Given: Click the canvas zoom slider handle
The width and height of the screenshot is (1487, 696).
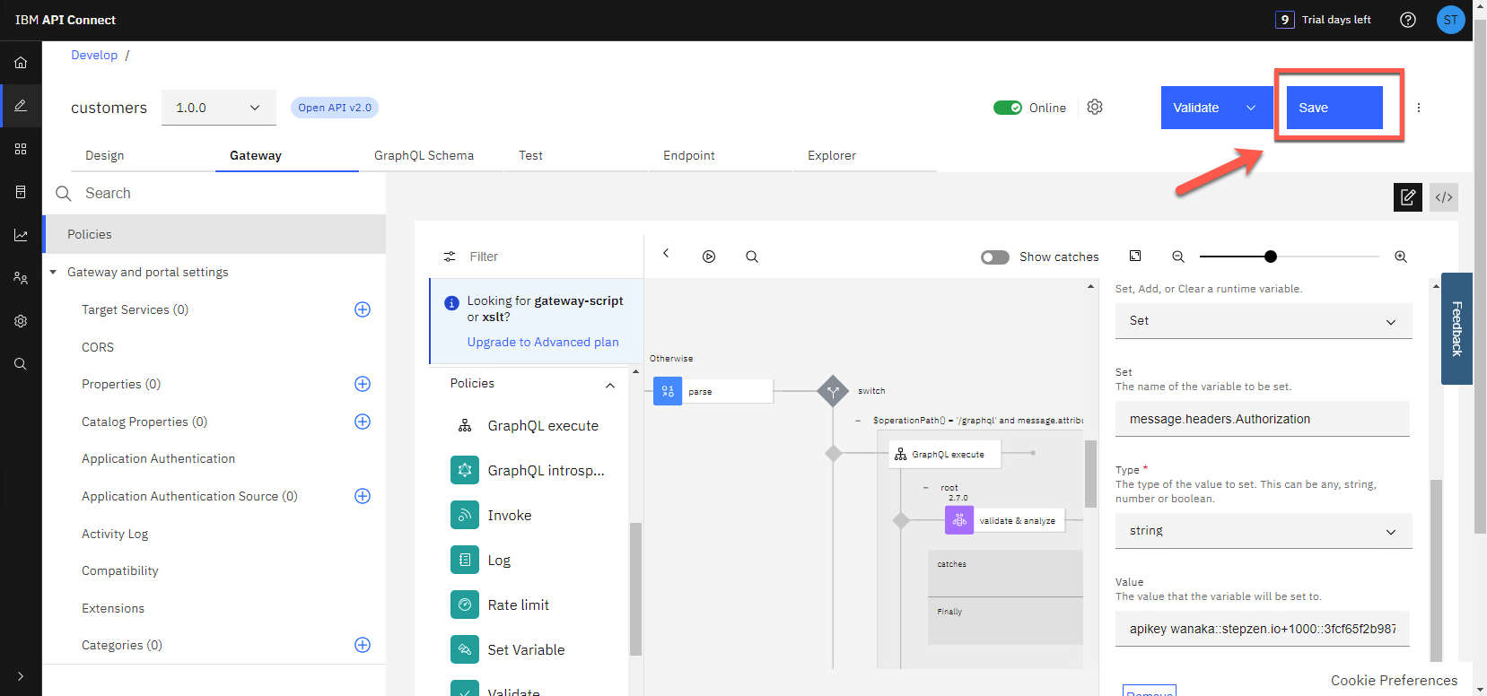Looking at the screenshot, I should point(1270,257).
